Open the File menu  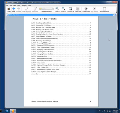coord(7,5)
